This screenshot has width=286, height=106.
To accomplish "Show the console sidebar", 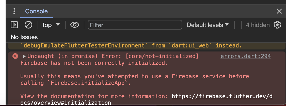I will (14, 25).
